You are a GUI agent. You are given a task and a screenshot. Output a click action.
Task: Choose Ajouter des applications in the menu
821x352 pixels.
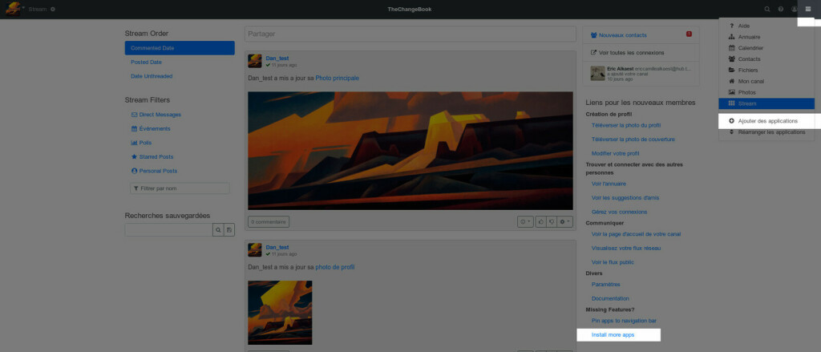coord(766,121)
